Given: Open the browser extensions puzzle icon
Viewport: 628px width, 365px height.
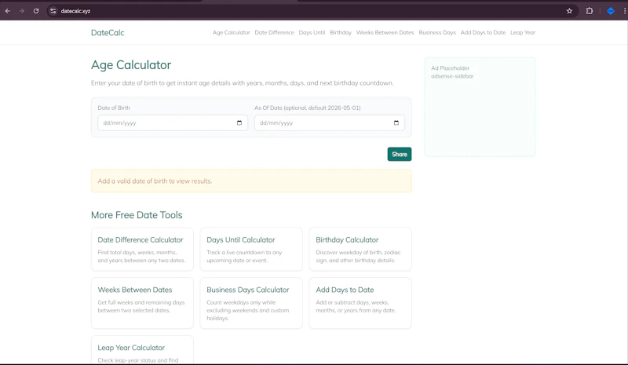Looking at the screenshot, I should click(x=590, y=11).
